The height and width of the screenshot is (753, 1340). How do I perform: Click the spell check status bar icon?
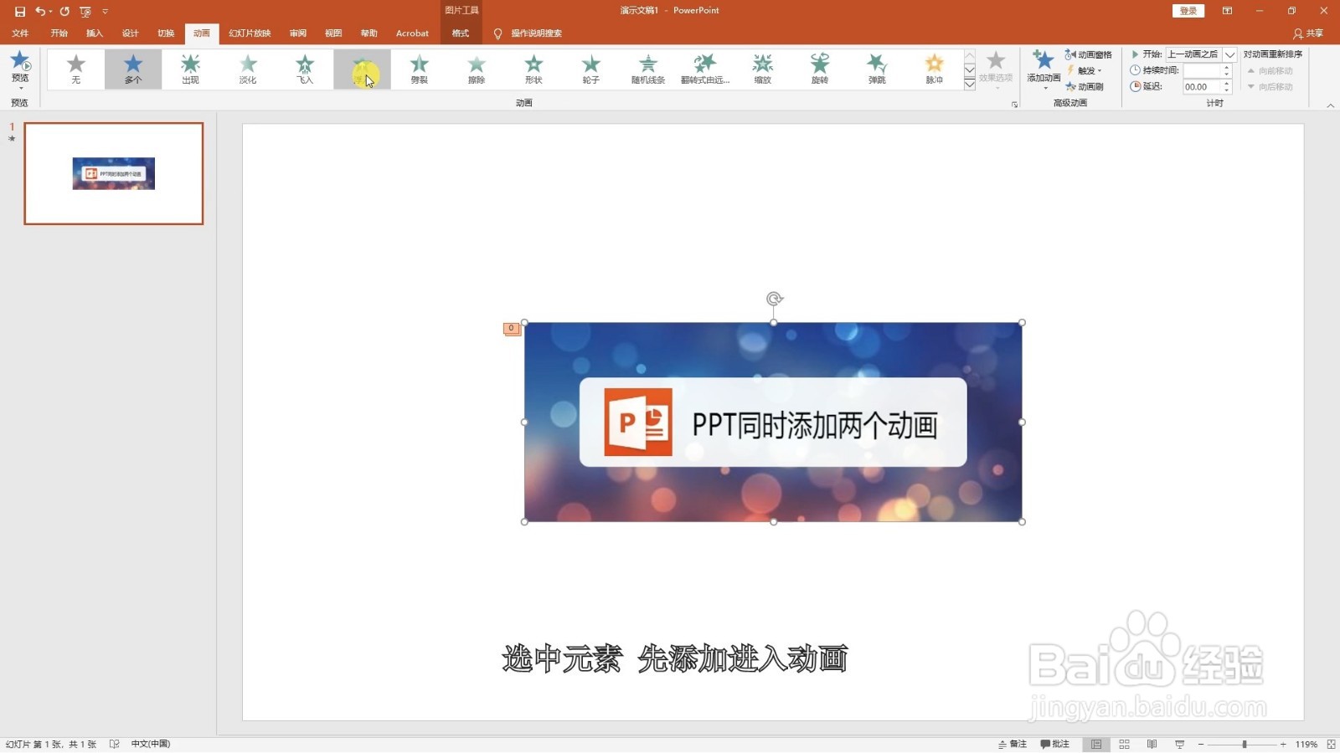click(115, 744)
